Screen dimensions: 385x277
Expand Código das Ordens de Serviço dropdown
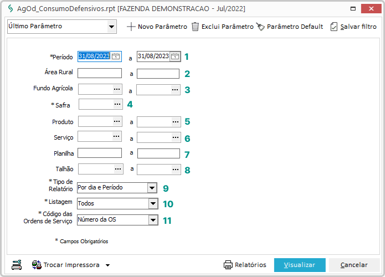[x=153, y=220]
